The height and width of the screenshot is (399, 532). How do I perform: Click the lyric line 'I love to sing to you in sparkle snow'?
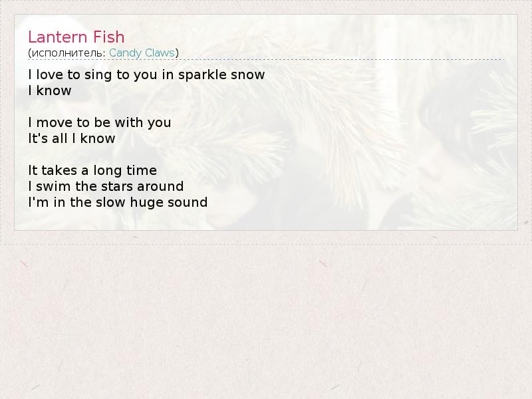pos(146,75)
